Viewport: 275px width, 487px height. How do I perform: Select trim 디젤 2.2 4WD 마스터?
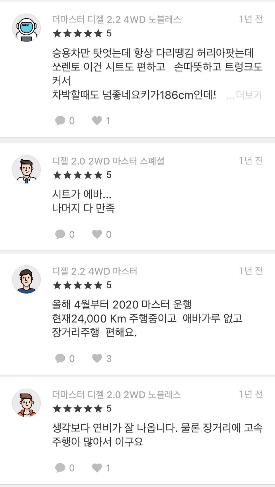[x=95, y=271]
